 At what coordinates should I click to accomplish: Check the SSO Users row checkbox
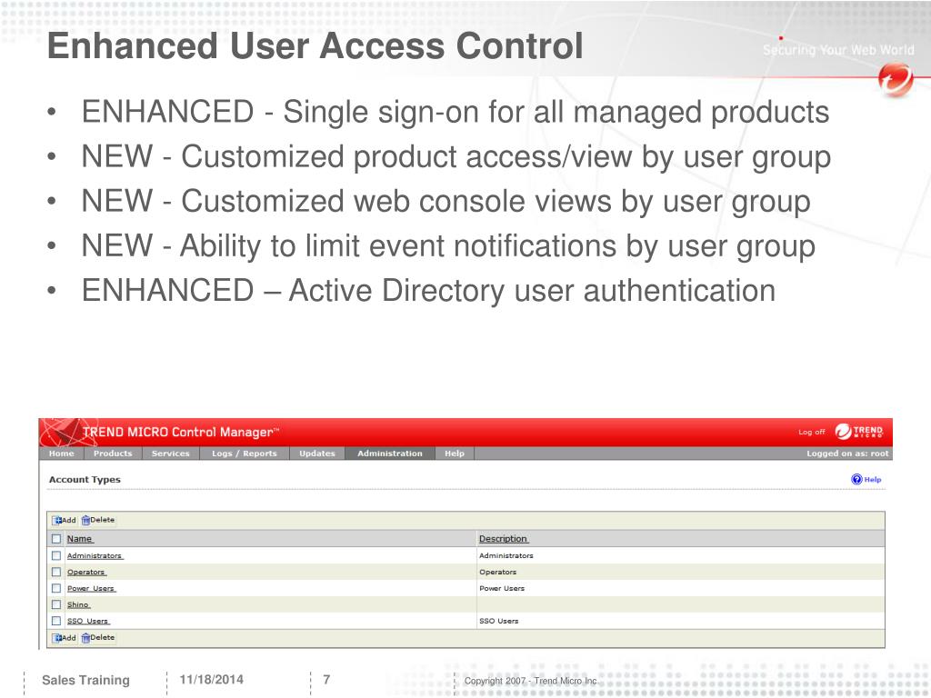56,621
